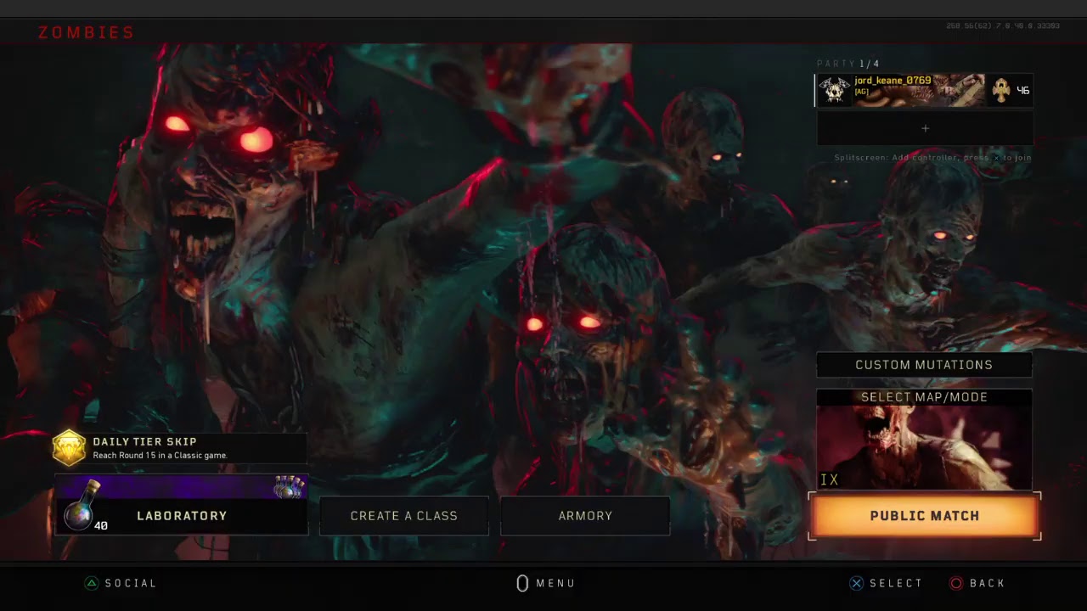Click the elixir bottles icon on Laboratory banner
This screenshot has height=611, width=1087.
(x=288, y=487)
